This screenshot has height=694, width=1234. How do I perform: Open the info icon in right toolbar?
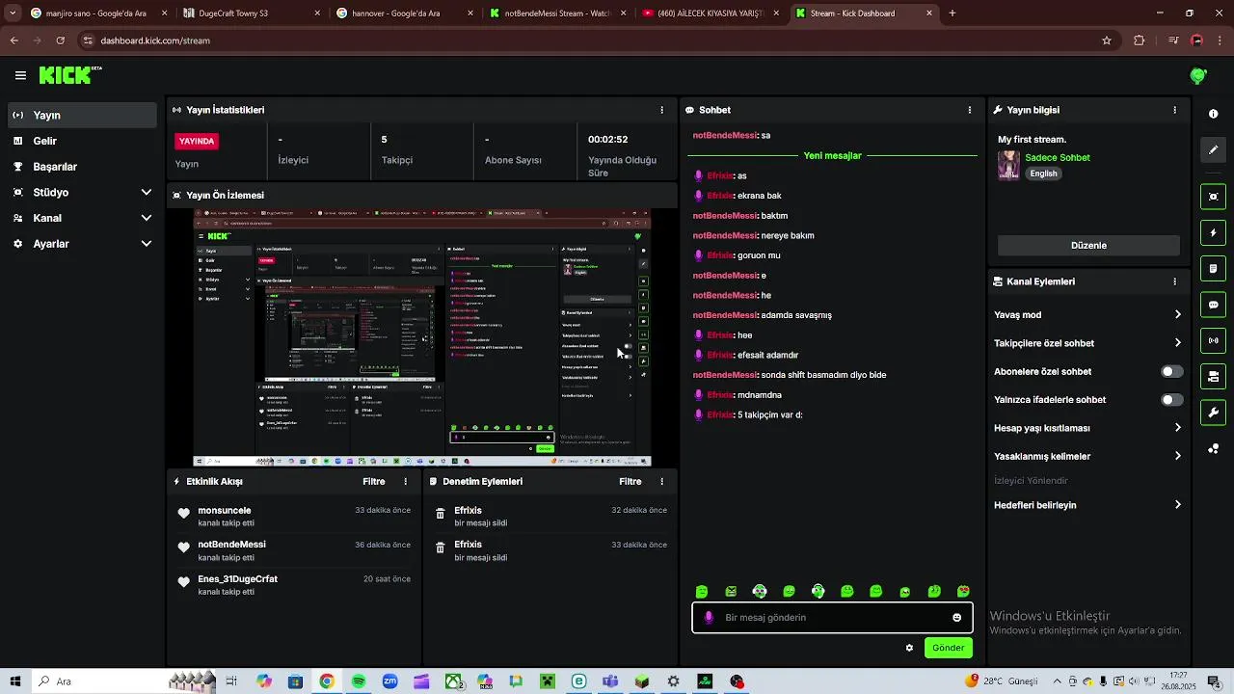click(x=1213, y=114)
